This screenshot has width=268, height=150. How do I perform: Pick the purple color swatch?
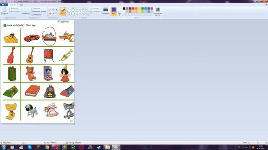tap(152, 8)
